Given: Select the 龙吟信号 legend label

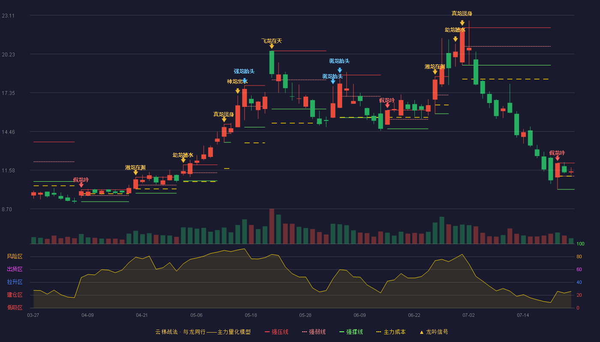Looking at the screenshot, I should point(437,332).
